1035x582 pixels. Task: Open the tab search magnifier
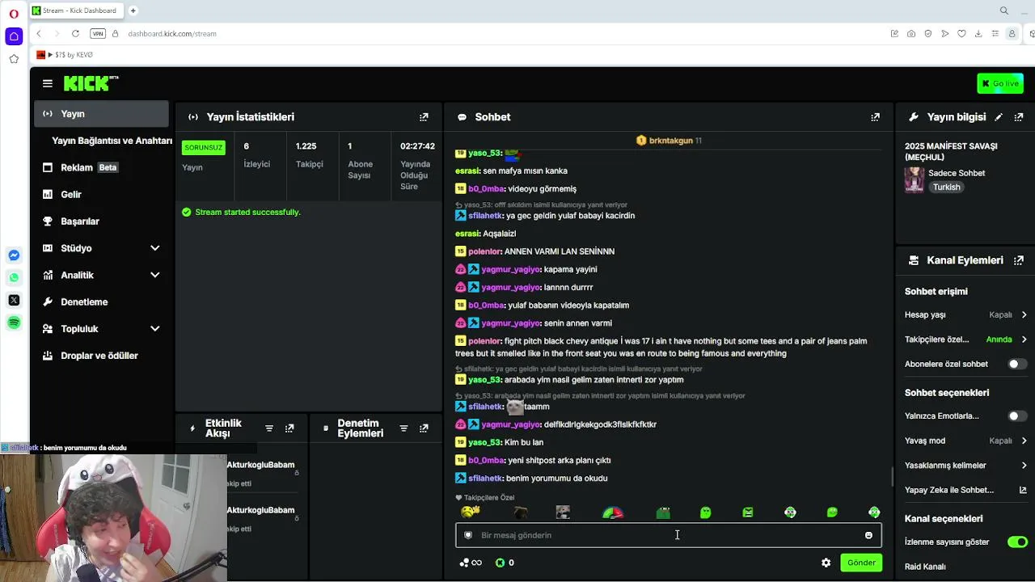coord(1004,11)
